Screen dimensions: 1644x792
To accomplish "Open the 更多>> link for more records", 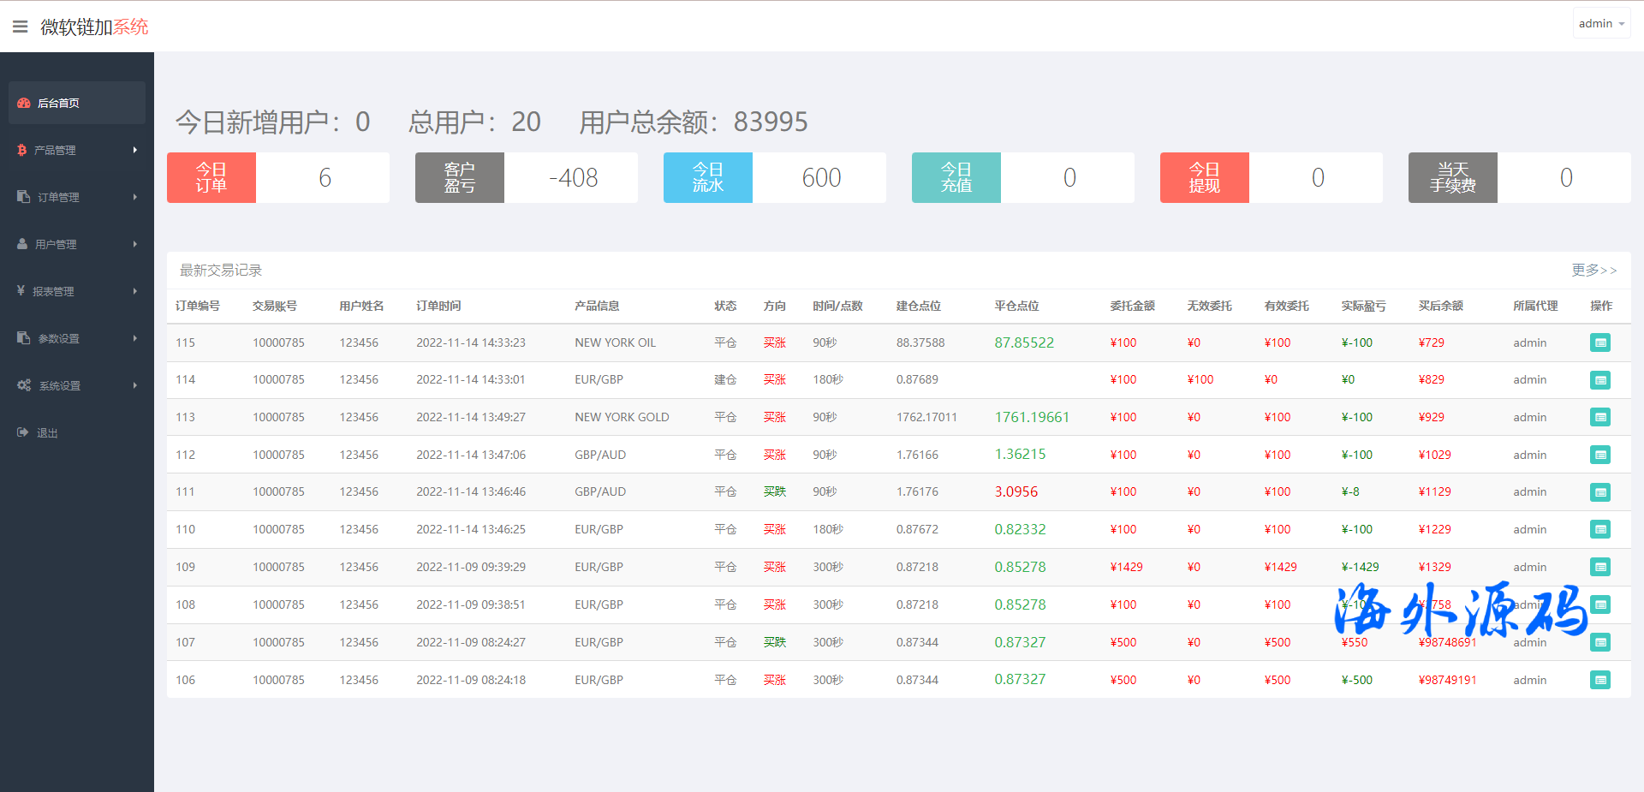I will pyautogui.click(x=1593, y=271).
